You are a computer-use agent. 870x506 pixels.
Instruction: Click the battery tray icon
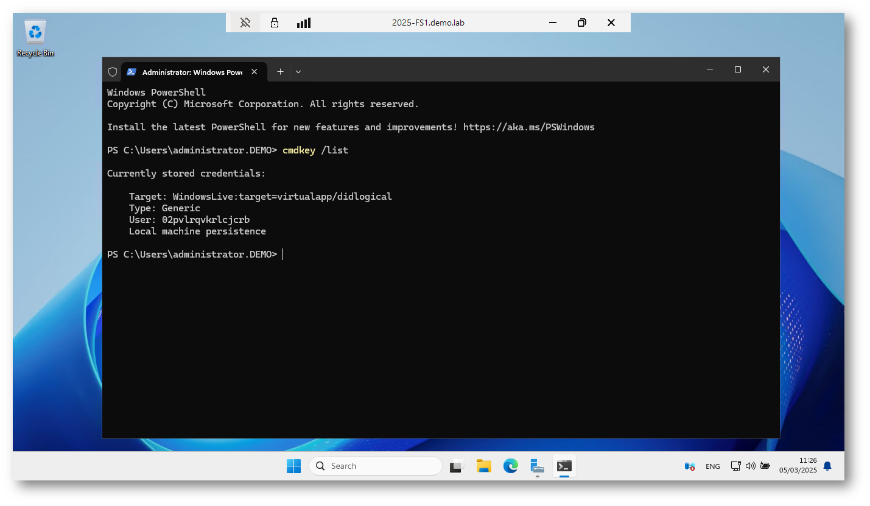[765, 466]
